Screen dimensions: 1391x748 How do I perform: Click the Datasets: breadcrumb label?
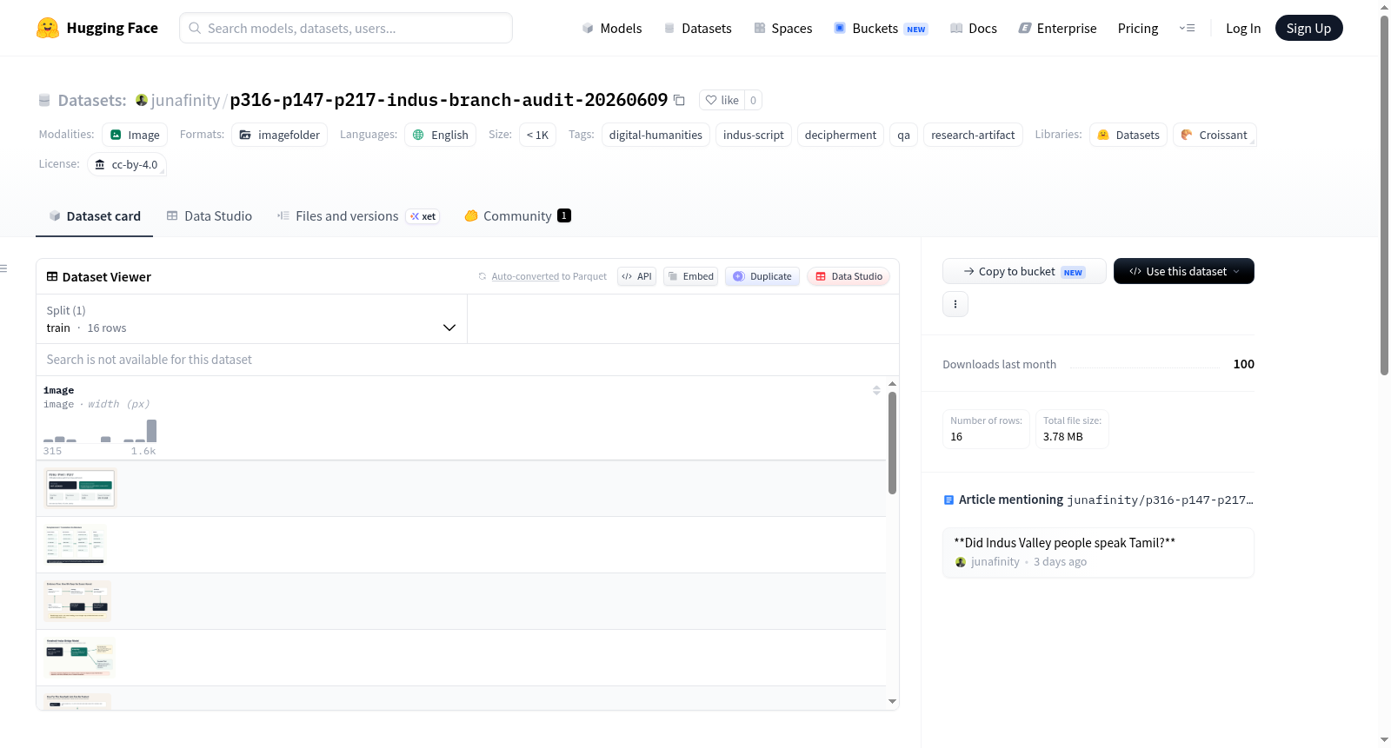point(92,100)
